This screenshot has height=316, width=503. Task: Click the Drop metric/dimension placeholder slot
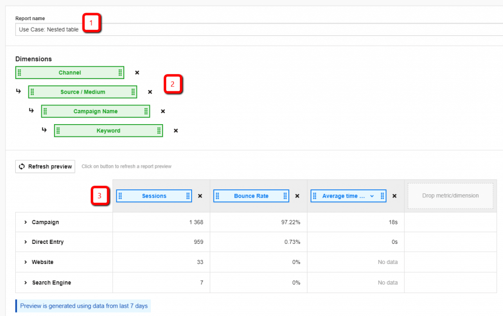(450, 195)
